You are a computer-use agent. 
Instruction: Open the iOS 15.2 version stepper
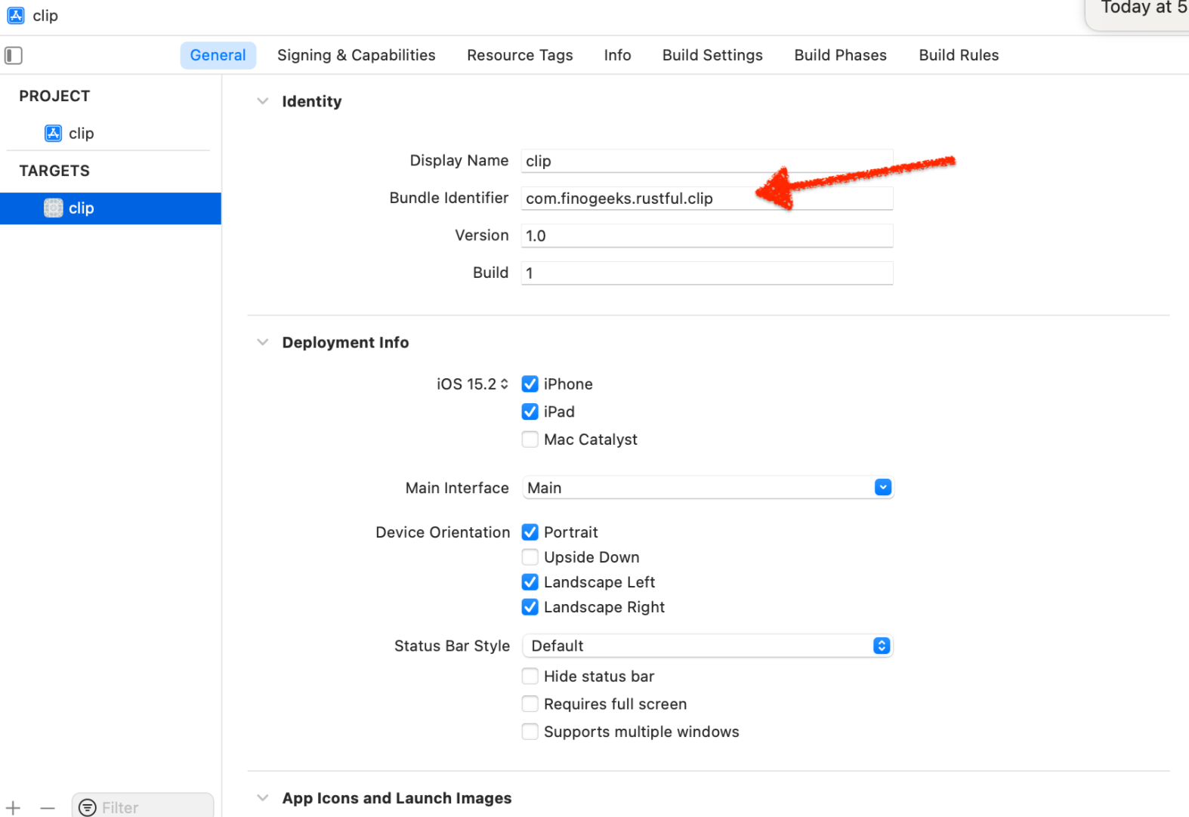[x=504, y=384]
